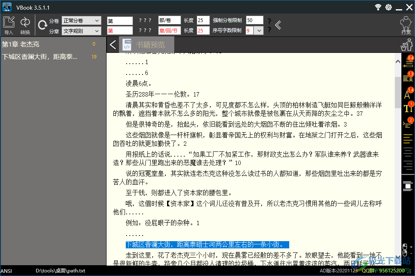Select chapter 第1章 老杰克 in the list
The width and height of the screenshot is (415, 276).
40,44
